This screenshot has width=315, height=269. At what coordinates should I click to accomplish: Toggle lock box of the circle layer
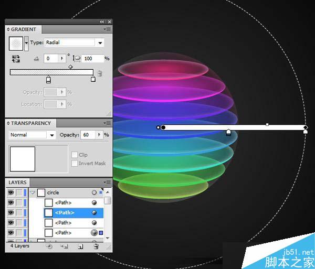(19, 192)
